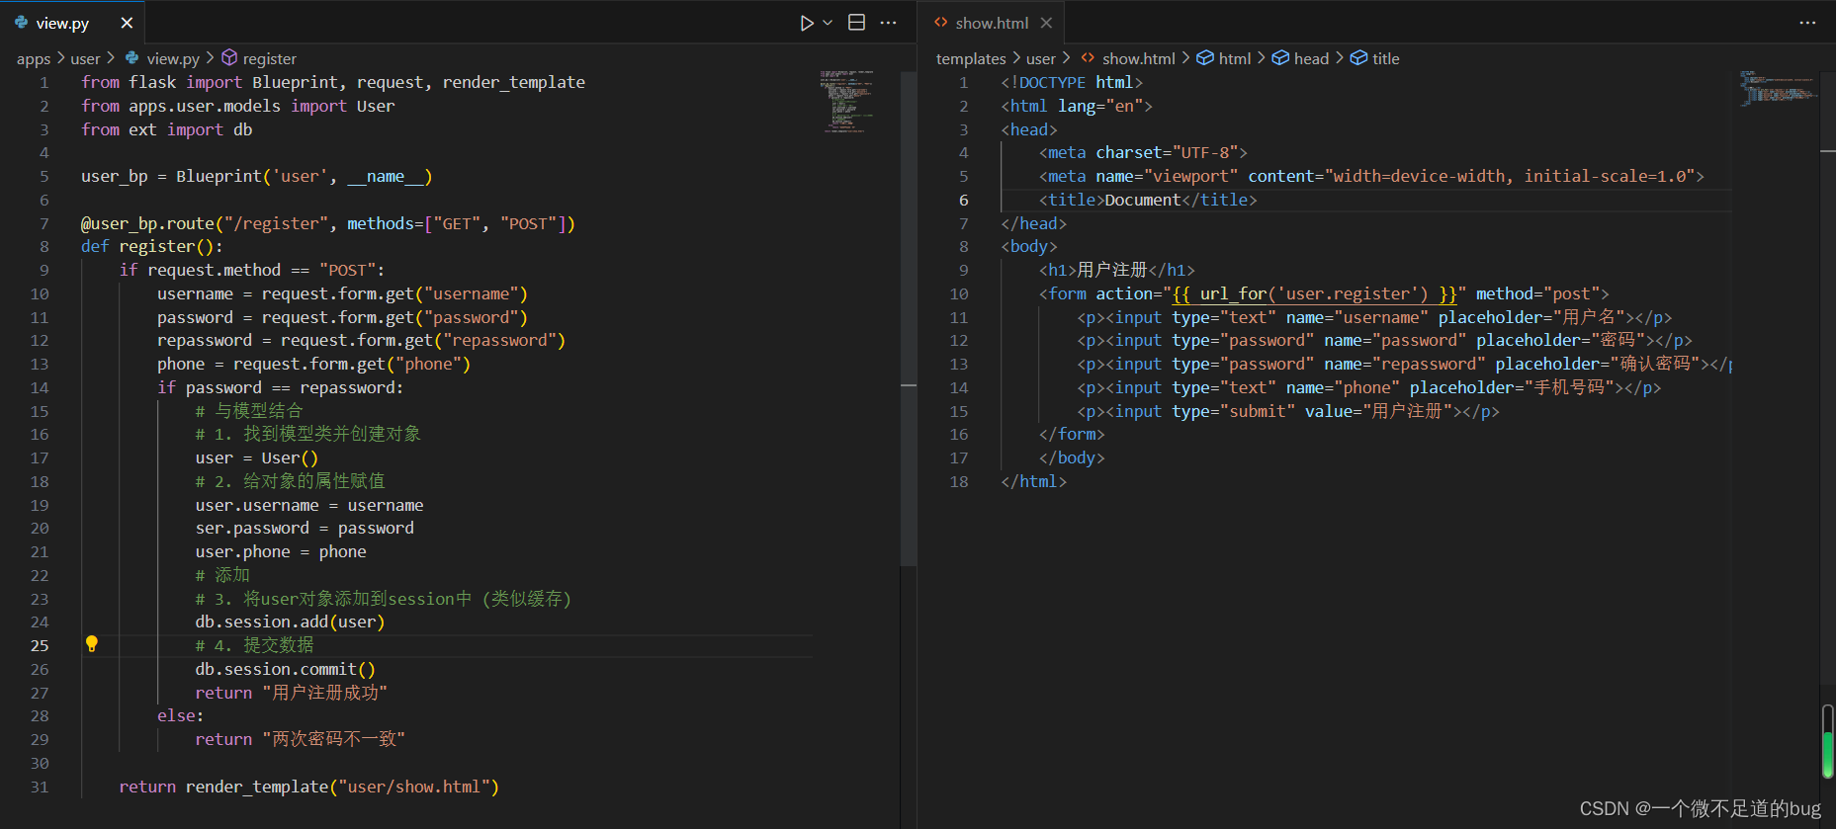Viewport: 1837px width, 829px height.
Task: Click 'from ext import db' line
Action: click(166, 129)
